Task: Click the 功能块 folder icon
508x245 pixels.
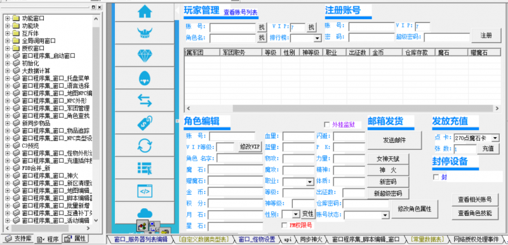Action: pos(16,26)
